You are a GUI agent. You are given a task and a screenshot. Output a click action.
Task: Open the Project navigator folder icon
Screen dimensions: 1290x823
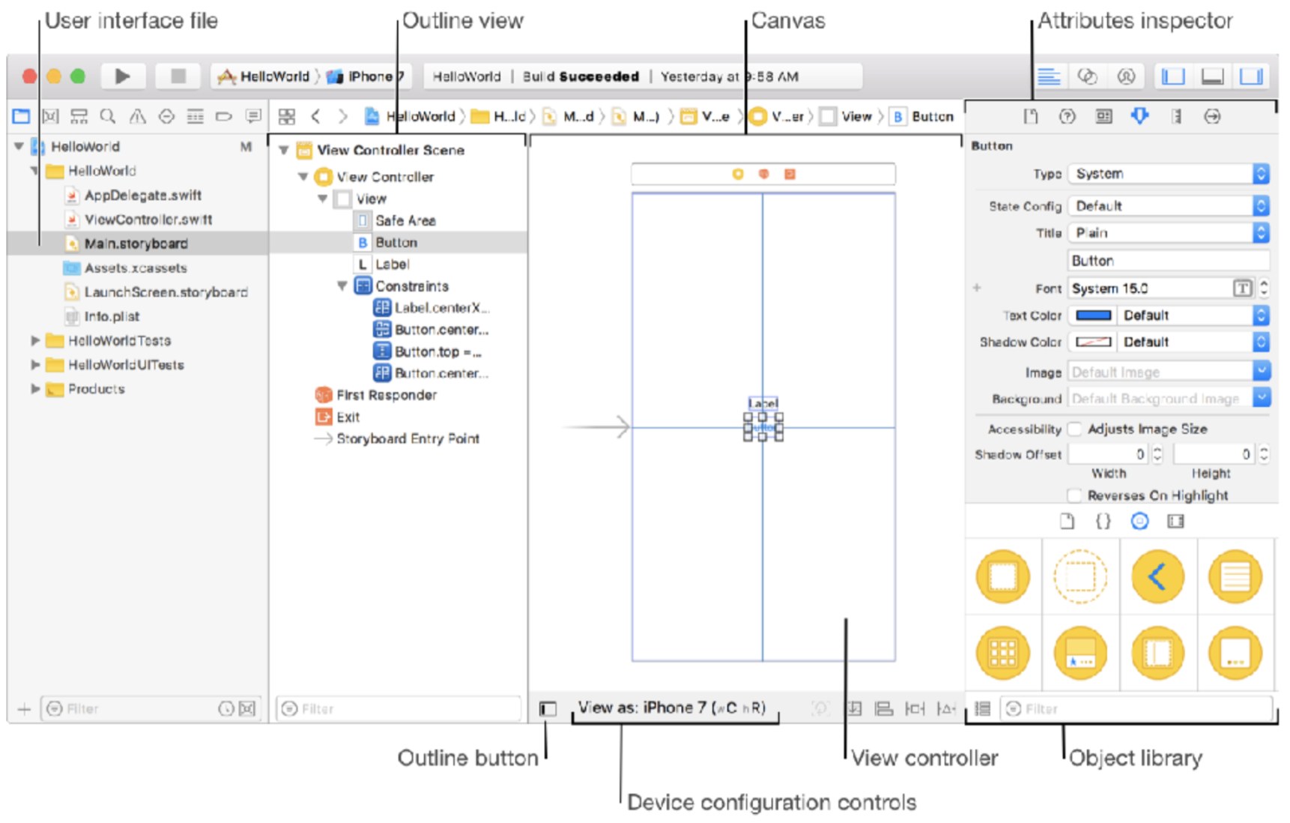coord(21,116)
